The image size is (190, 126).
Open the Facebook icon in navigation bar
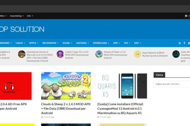point(184,43)
